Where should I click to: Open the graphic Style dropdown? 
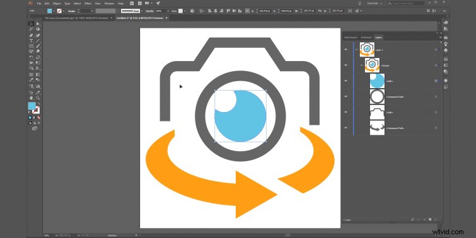pos(185,11)
